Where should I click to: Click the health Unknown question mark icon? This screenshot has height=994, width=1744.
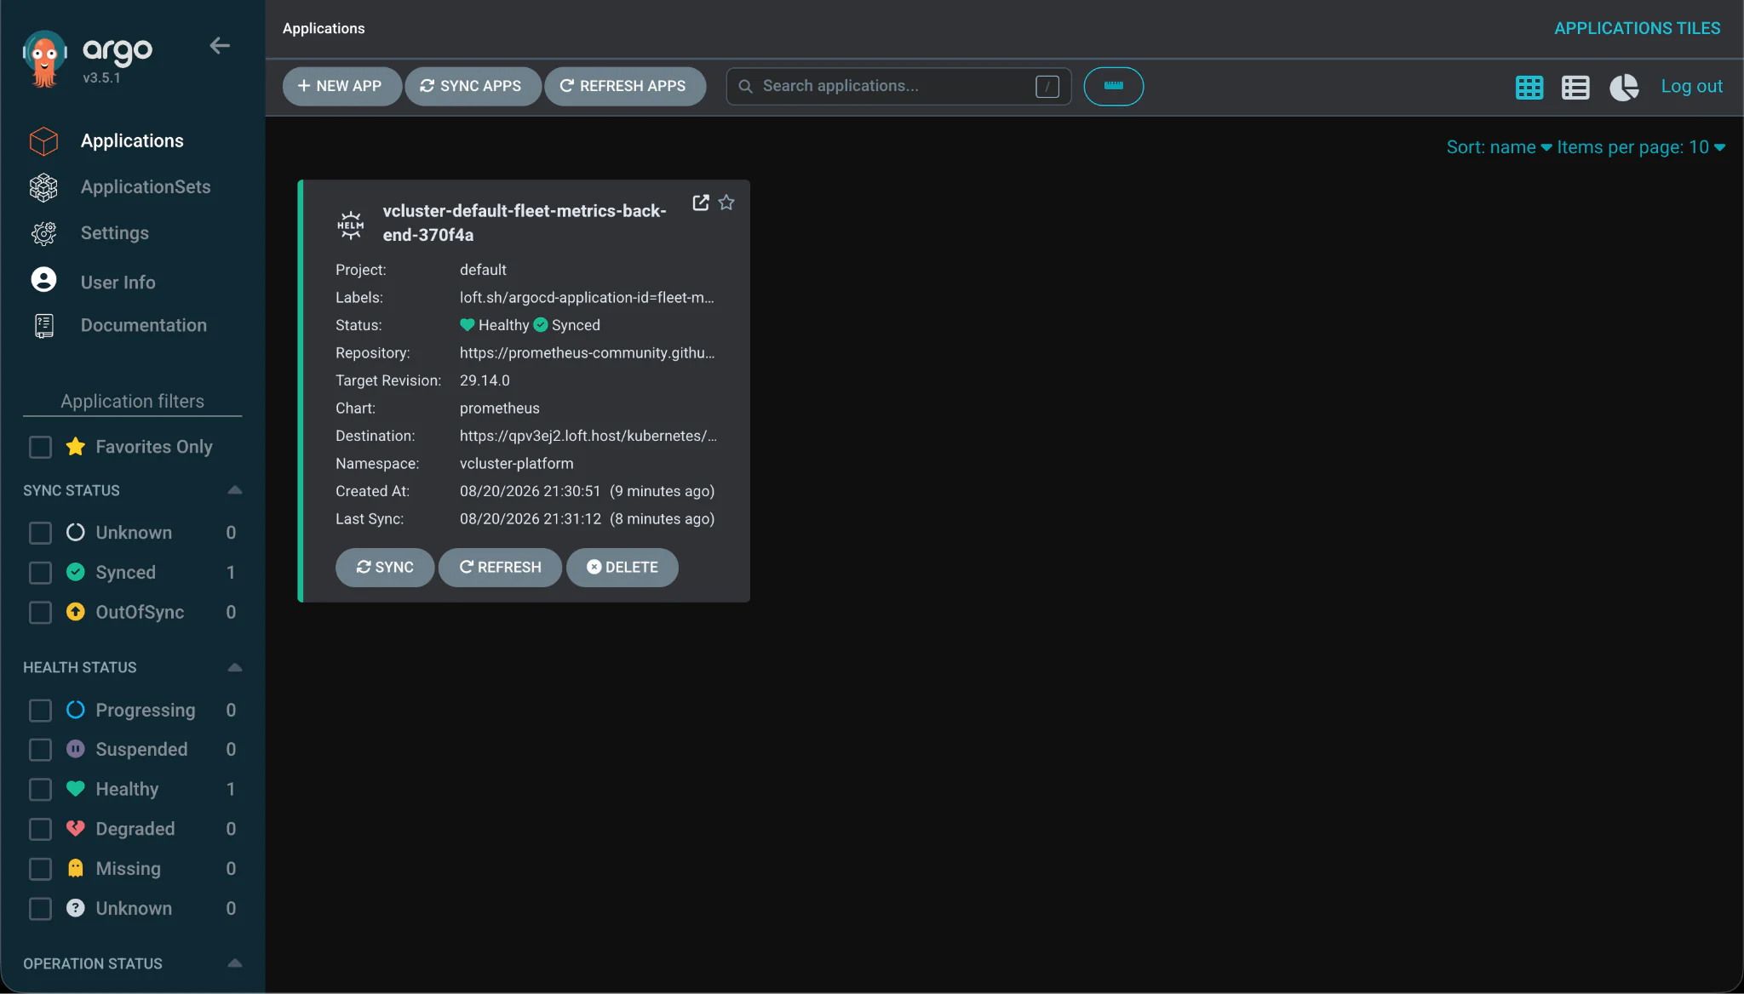pos(75,908)
